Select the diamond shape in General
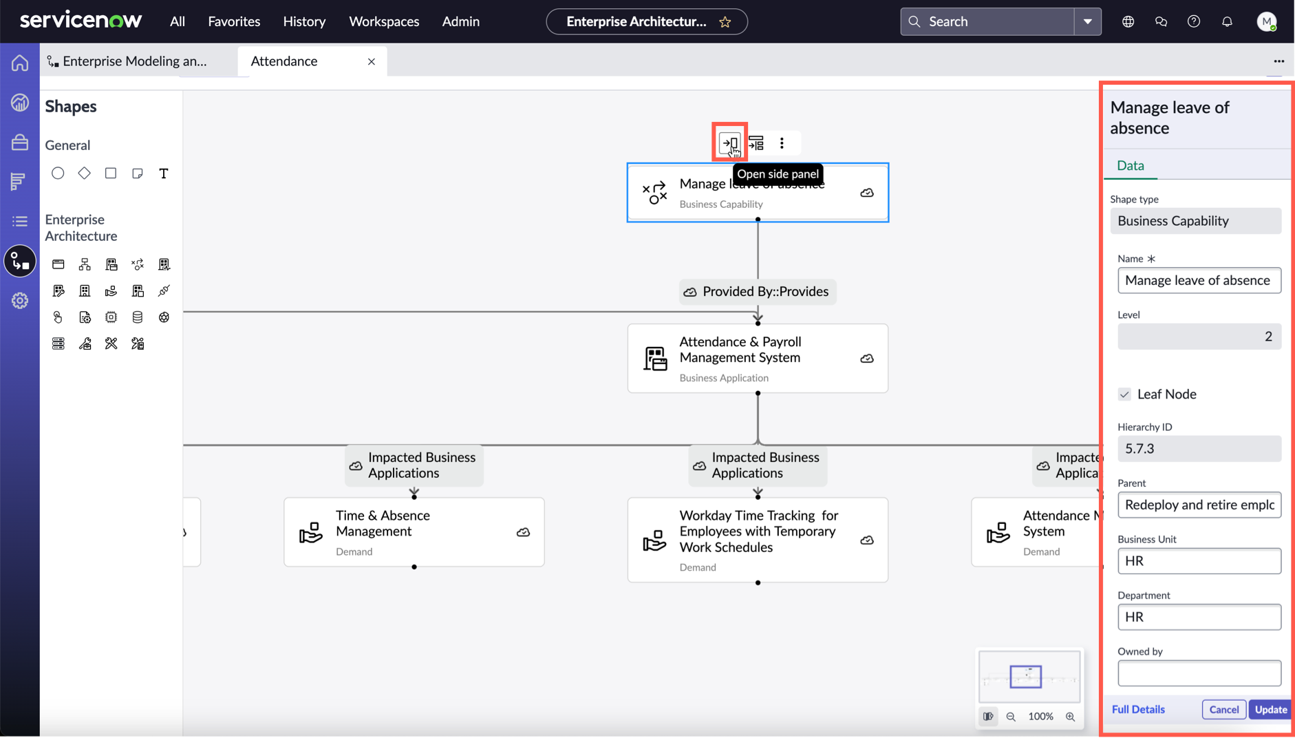The height and width of the screenshot is (738, 1295). (84, 173)
